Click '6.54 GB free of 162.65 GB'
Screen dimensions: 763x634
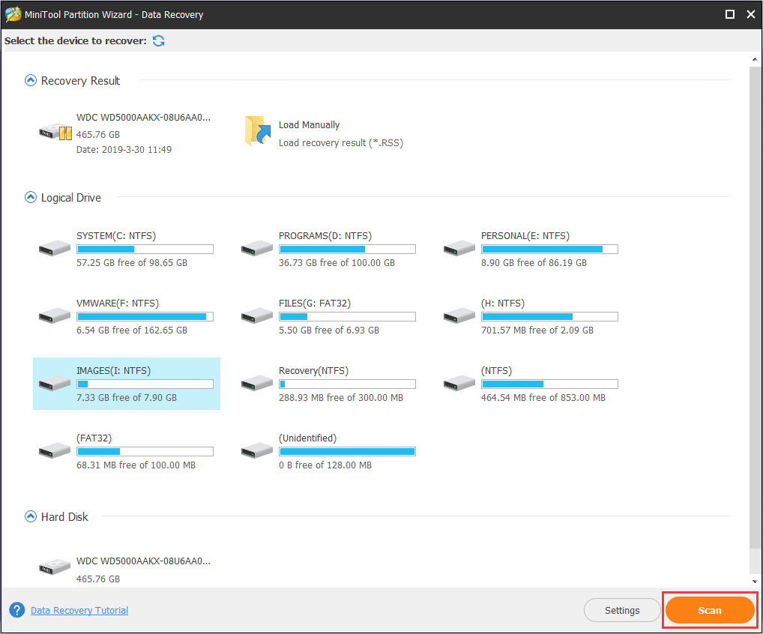click(132, 330)
